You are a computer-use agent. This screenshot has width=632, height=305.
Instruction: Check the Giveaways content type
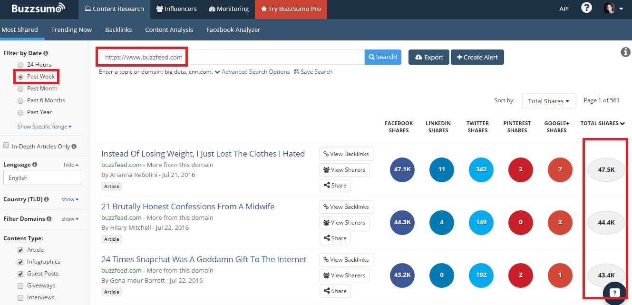(20, 286)
